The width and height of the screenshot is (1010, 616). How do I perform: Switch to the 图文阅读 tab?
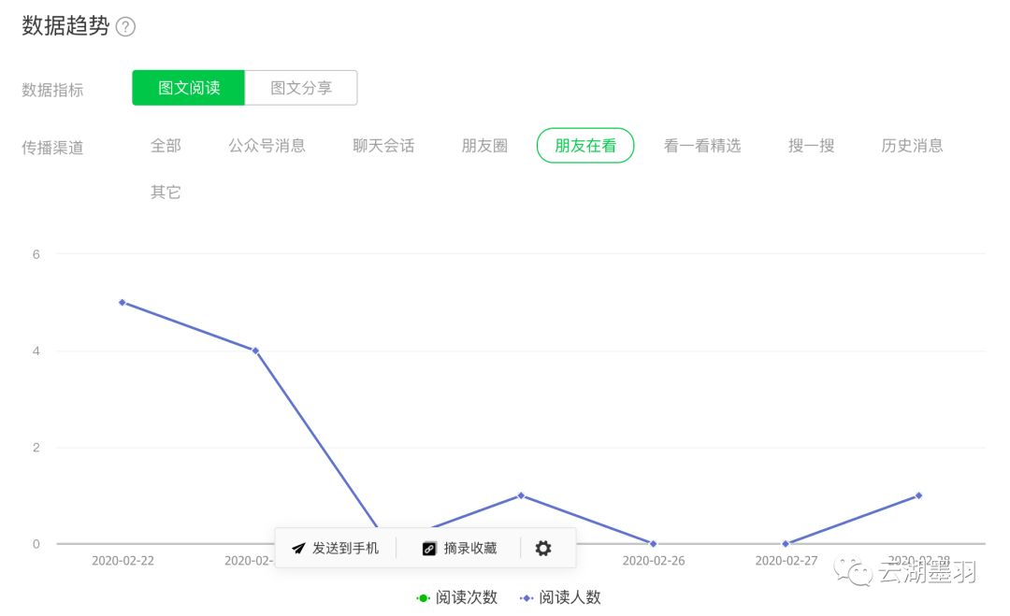pyautogui.click(x=188, y=87)
